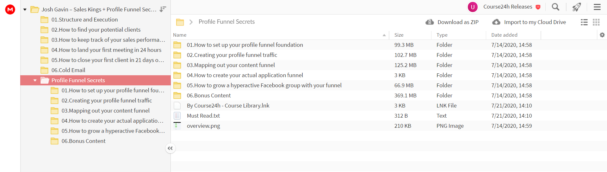The height and width of the screenshot is (172, 607).
Task: Click folder icon of 02.Creating your profile funnel traffic row
Action: 177,55
